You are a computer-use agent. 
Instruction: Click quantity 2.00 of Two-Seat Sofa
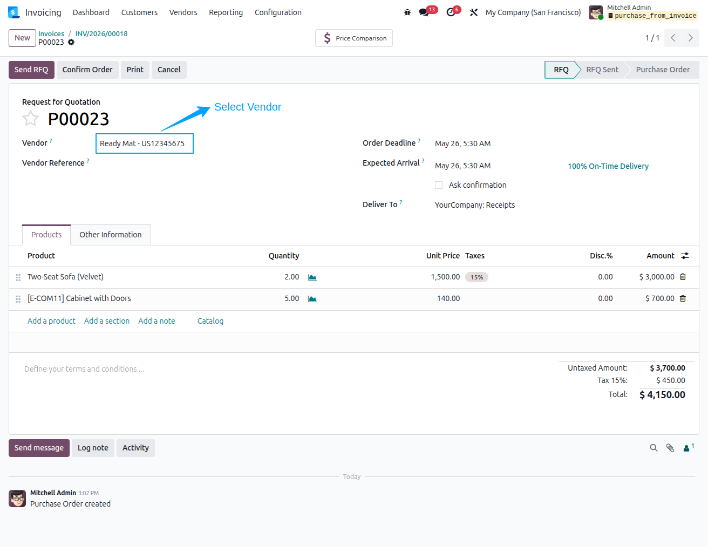point(291,277)
